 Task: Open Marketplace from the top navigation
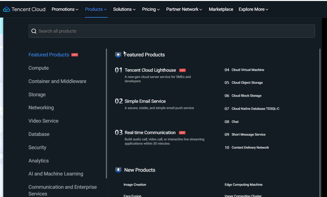(x=221, y=9)
